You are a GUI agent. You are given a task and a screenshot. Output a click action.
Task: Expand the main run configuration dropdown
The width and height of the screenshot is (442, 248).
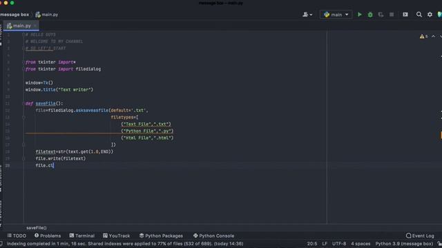336,14
